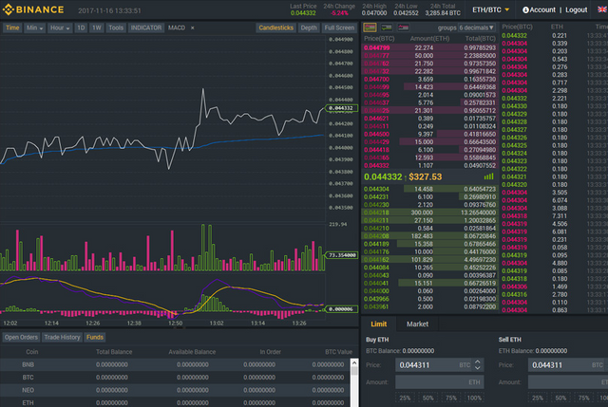
Task: Switch chart view to Depth
Action: tap(309, 28)
